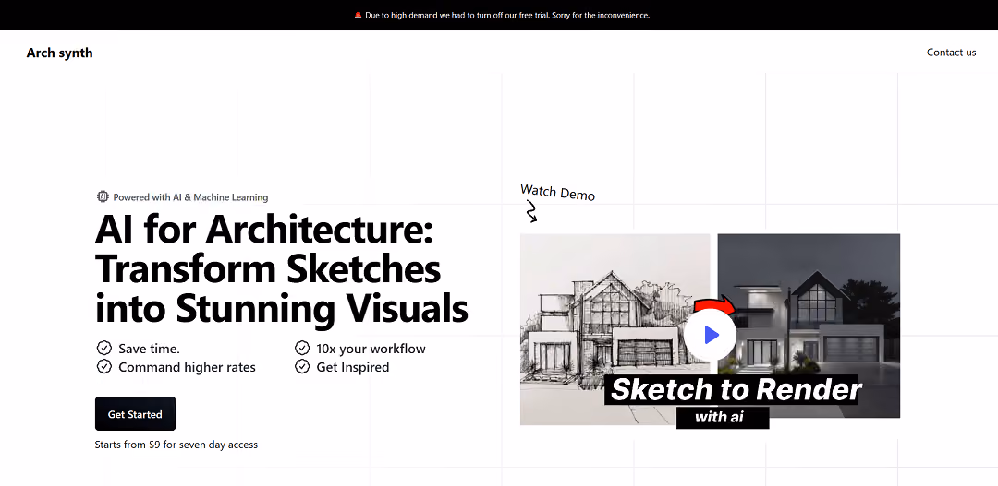Click the free trial notice text in banner
Viewport: 998px width, 486px height.
(x=507, y=15)
